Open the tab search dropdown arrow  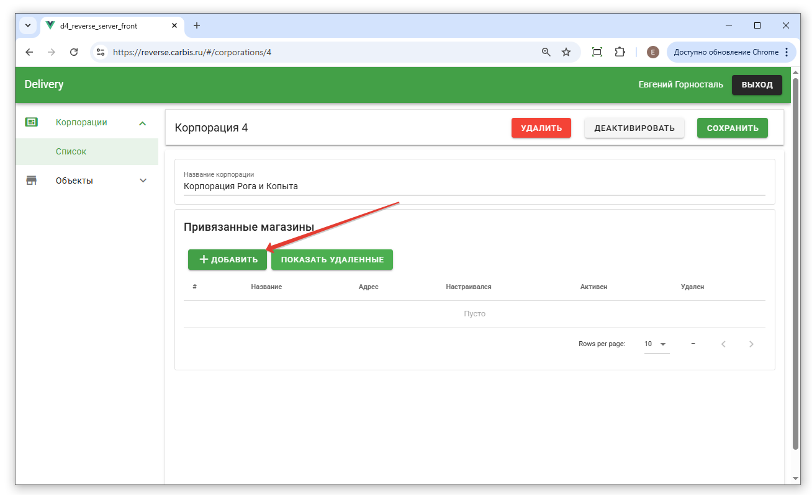(28, 25)
